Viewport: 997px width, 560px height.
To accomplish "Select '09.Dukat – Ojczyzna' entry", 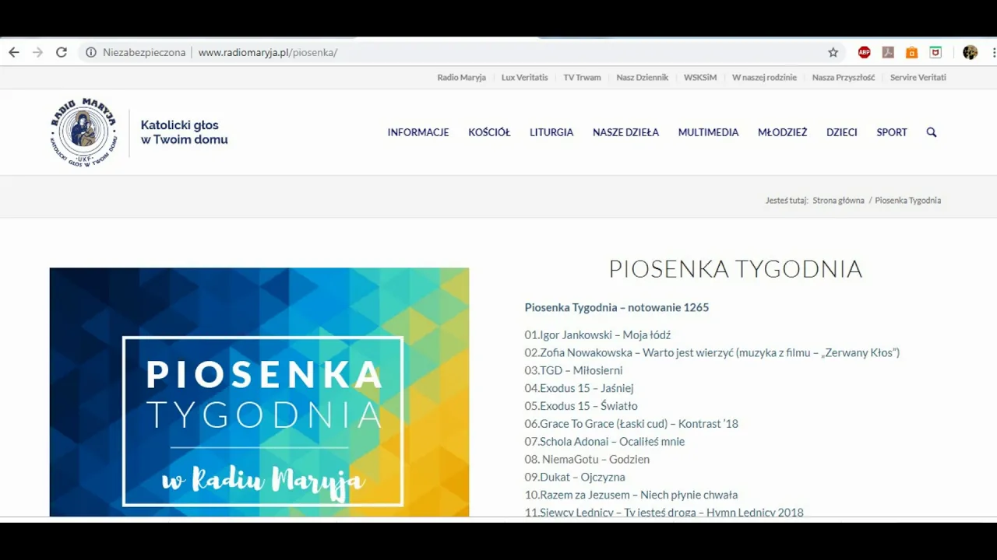I will [574, 478].
